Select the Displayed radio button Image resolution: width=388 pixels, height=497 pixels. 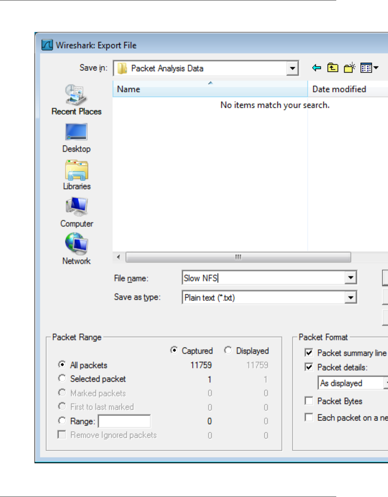coord(228,350)
